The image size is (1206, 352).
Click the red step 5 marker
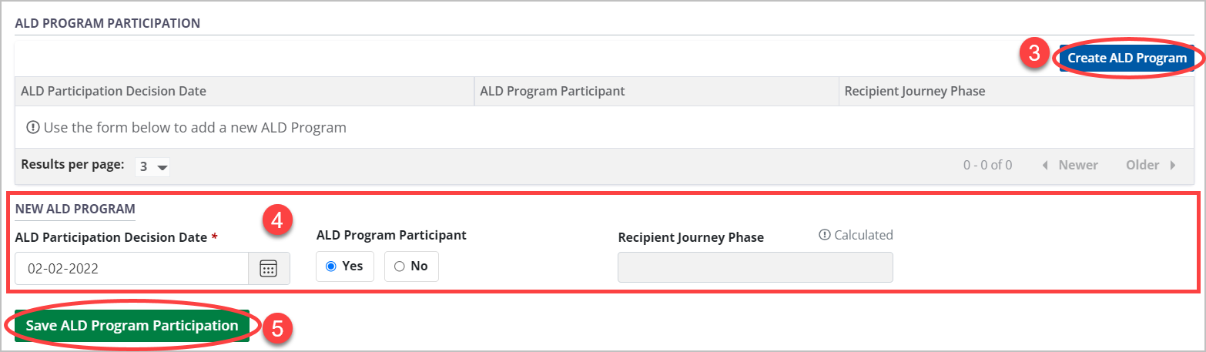click(276, 327)
